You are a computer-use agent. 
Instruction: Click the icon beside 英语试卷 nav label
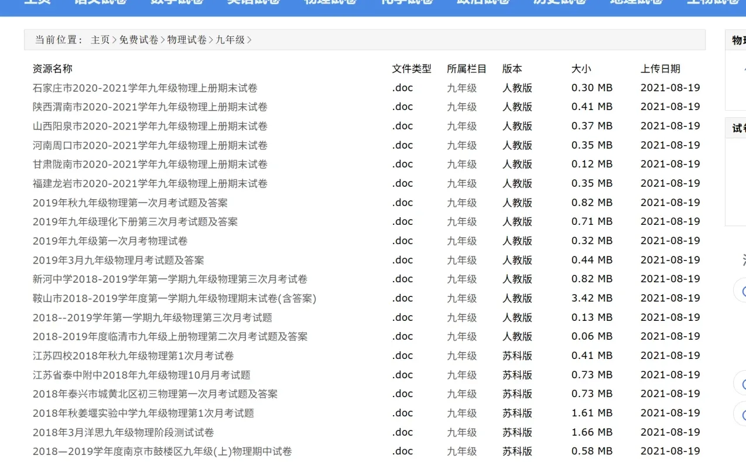point(221,3)
